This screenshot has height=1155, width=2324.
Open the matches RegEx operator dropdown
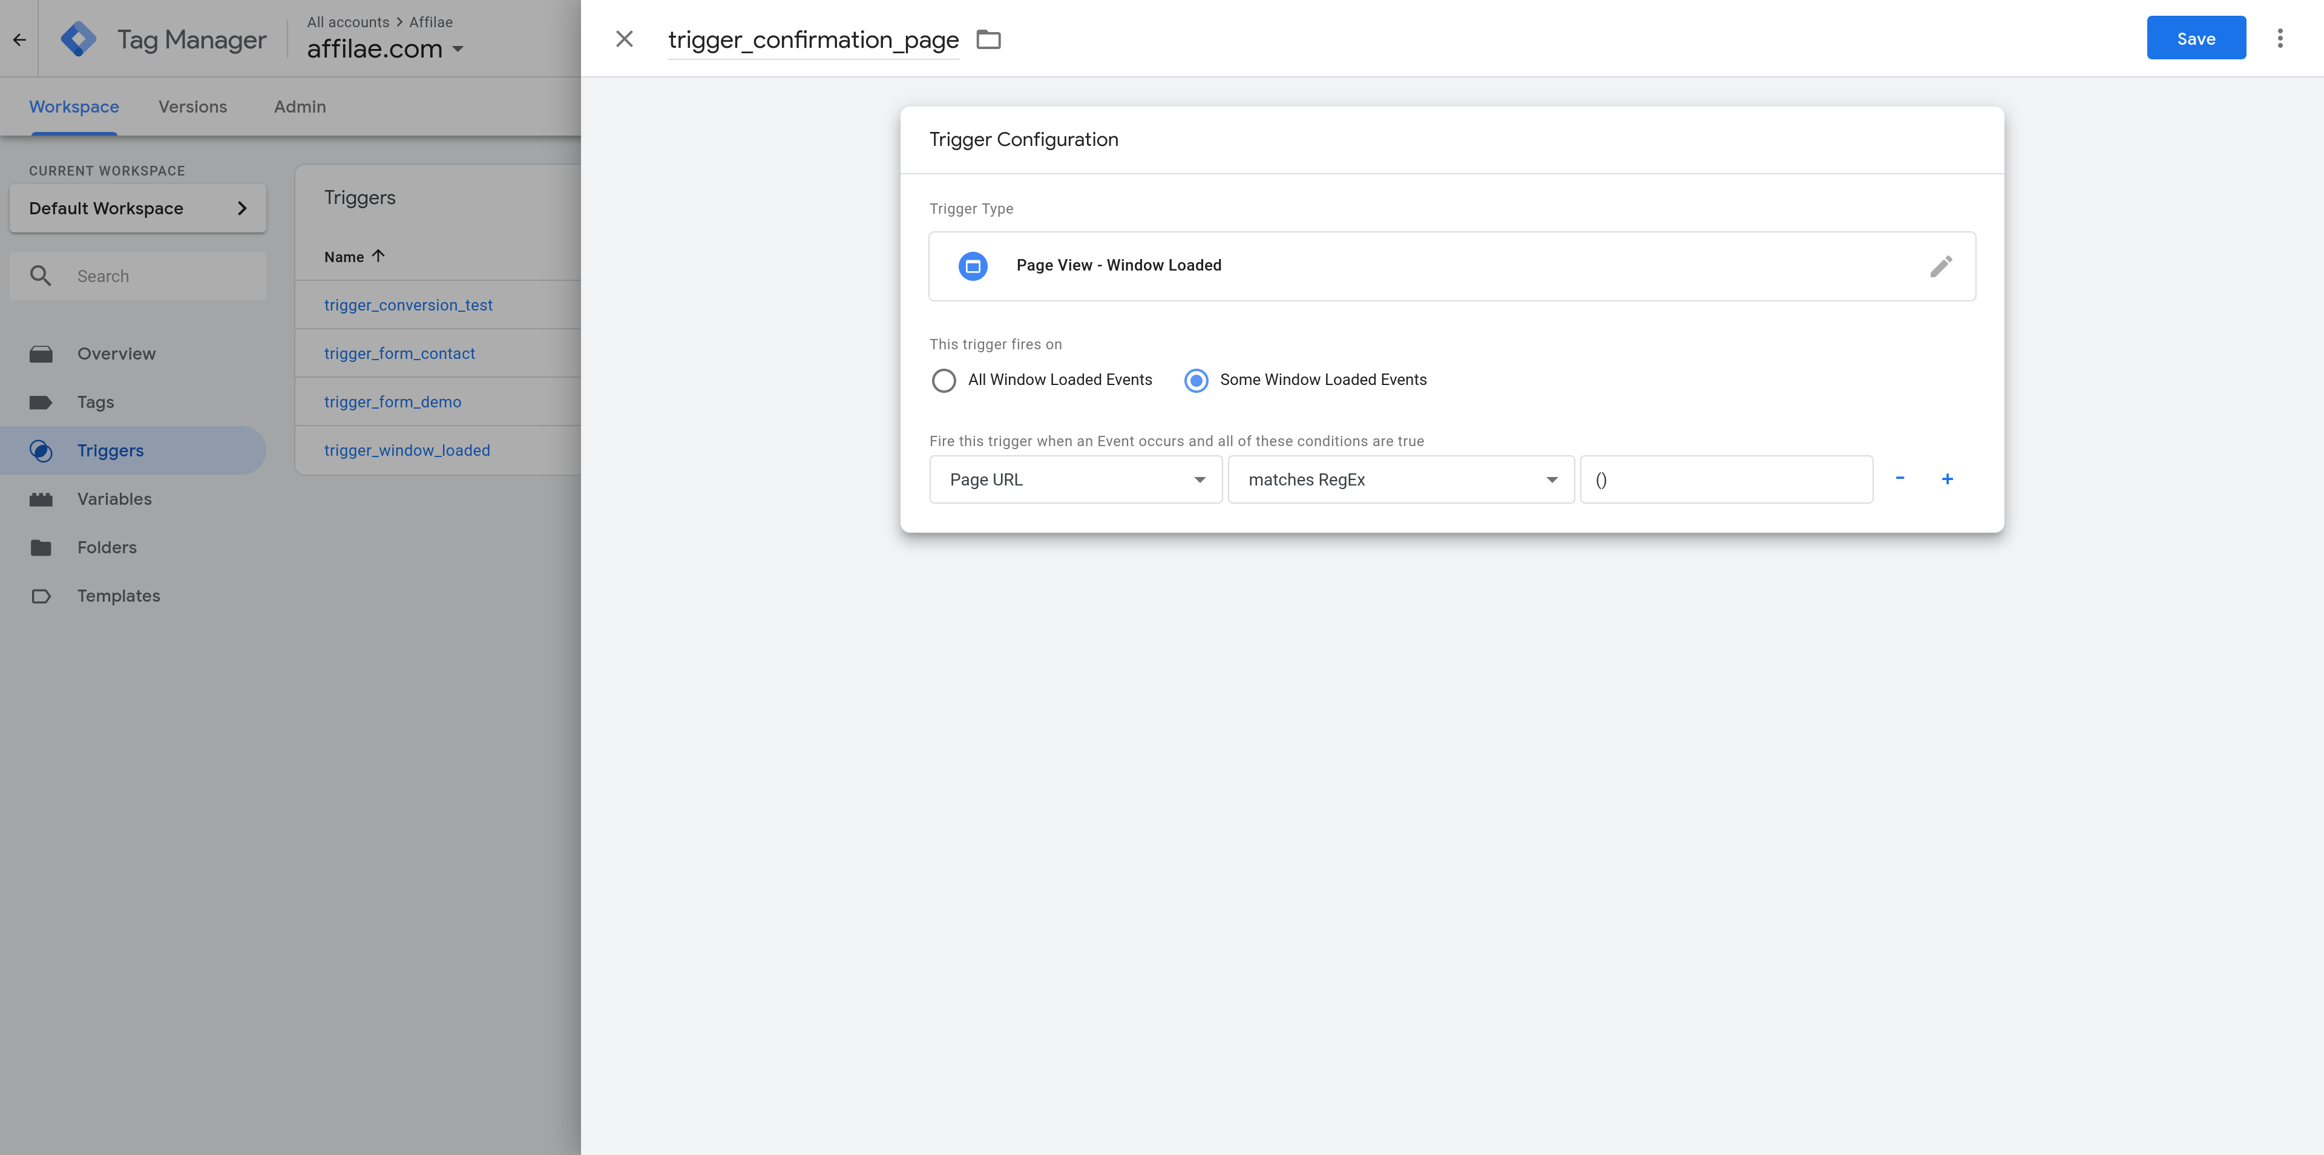click(1400, 480)
